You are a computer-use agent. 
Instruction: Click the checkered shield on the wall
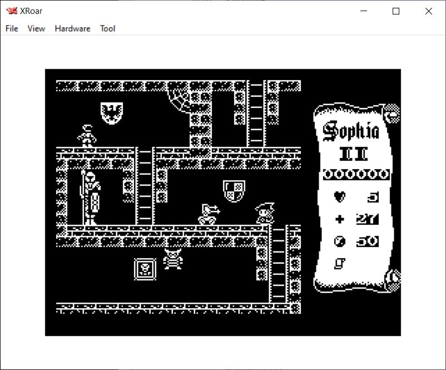[x=234, y=191]
